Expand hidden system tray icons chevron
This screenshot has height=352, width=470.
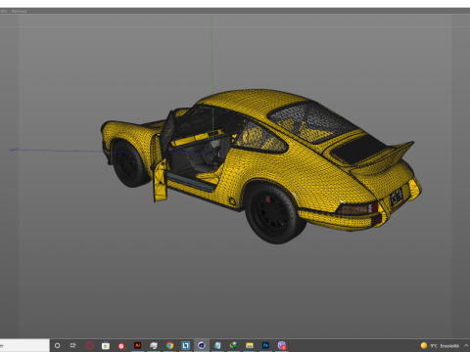point(466,345)
